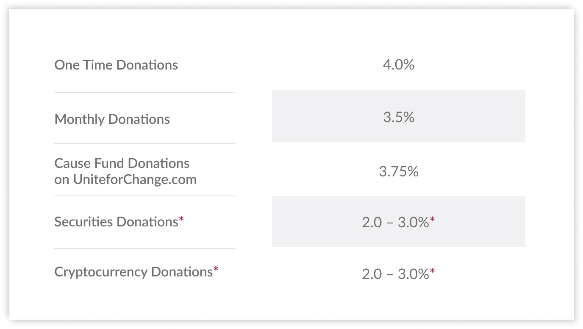This screenshot has height=329, width=583.
Task: Tap the asterisk beside Cryptocurrency fee percentage
Action: 433,272
